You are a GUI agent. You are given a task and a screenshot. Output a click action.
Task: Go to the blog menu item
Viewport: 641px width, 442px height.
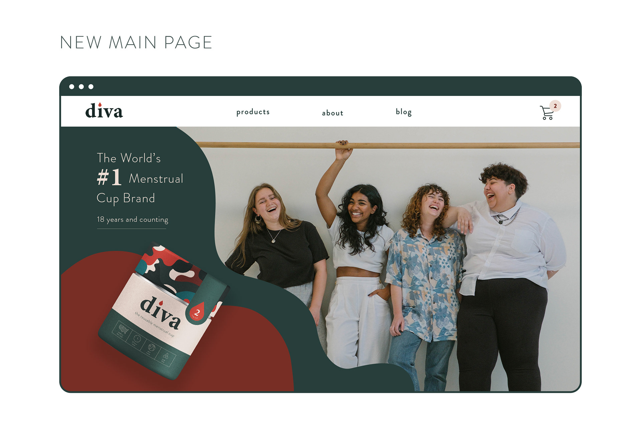click(404, 112)
